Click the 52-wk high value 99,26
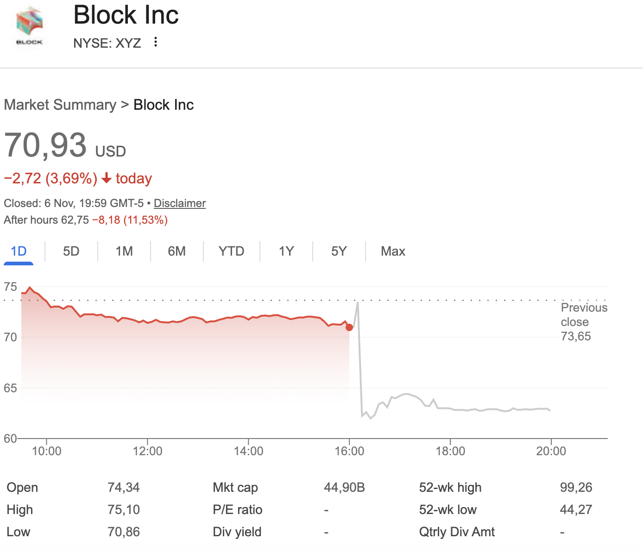 coord(576,488)
